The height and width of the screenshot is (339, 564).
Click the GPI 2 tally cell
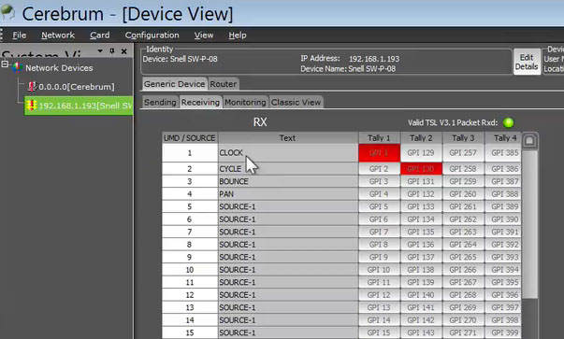pyautogui.click(x=379, y=169)
